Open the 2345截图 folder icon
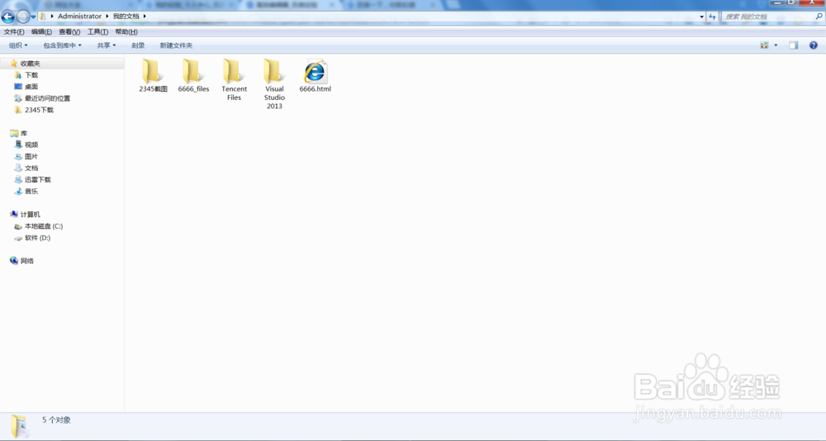 tap(152, 70)
